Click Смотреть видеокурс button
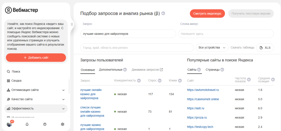 click(x=207, y=13)
